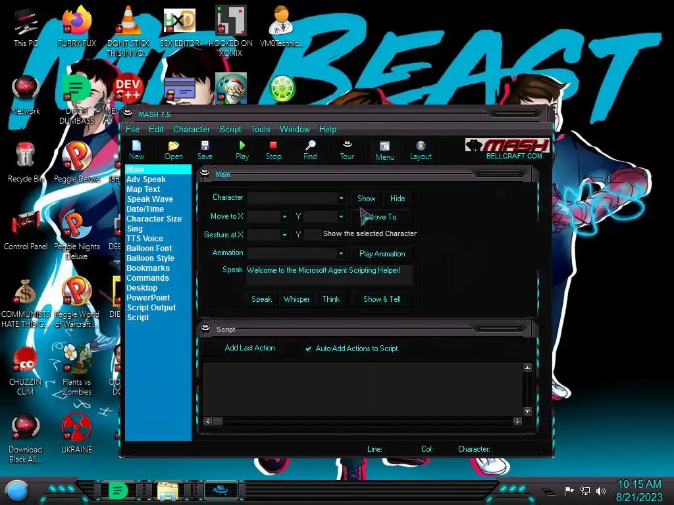This screenshot has width=674, height=505.
Task: Open the Window menu
Action: point(294,130)
